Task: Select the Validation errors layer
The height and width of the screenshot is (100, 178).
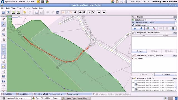Action: 153,25
